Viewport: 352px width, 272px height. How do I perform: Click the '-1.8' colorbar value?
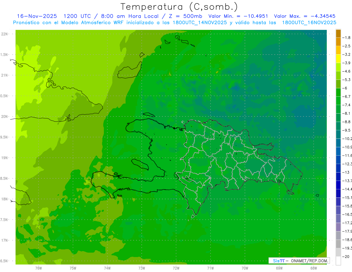[x=347, y=38]
